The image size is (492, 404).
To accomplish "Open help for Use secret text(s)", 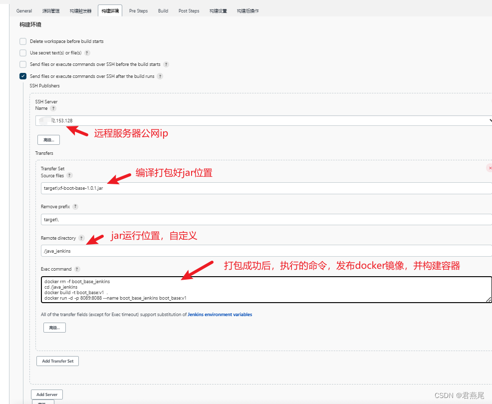I will coord(87,53).
